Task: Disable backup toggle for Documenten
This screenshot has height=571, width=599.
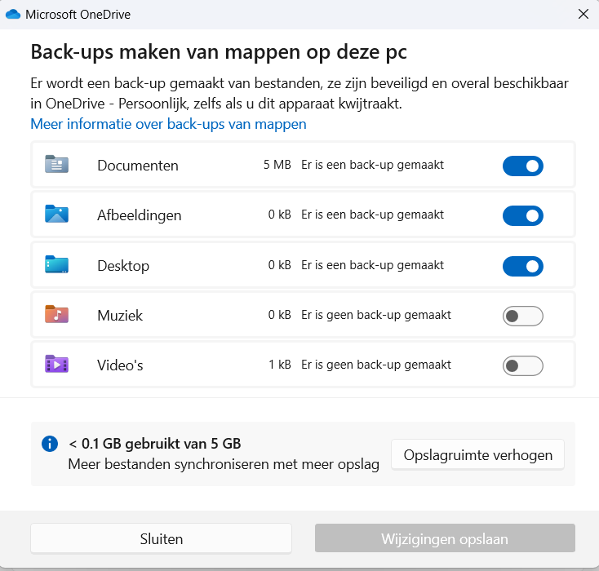Action: click(522, 166)
